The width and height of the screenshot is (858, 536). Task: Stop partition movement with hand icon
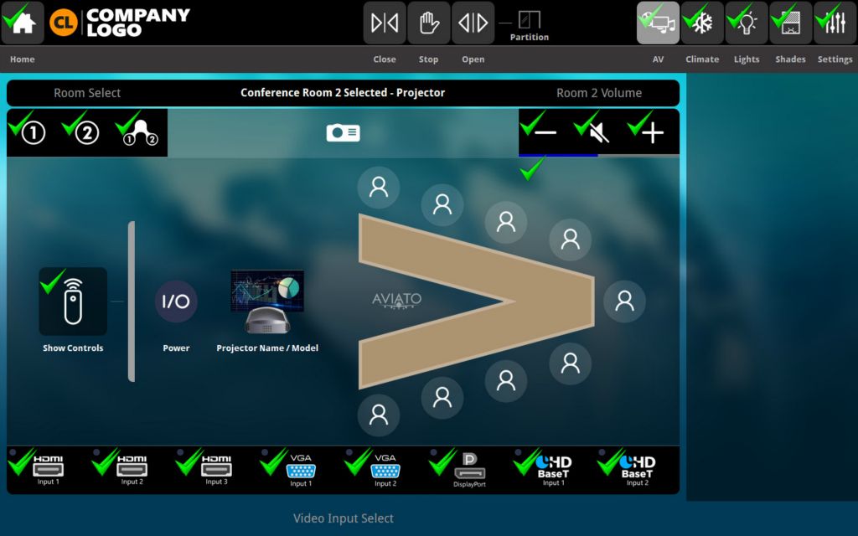coord(429,23)
